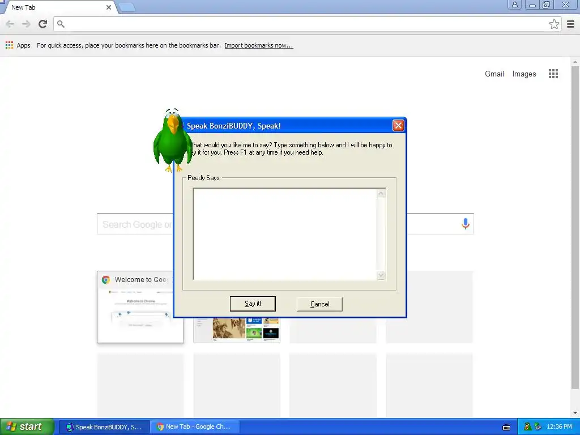The height and width of the screenshot is (435, 580).
Task: Open the Apps shortcut in bookmarks bar
Action: 18,45
